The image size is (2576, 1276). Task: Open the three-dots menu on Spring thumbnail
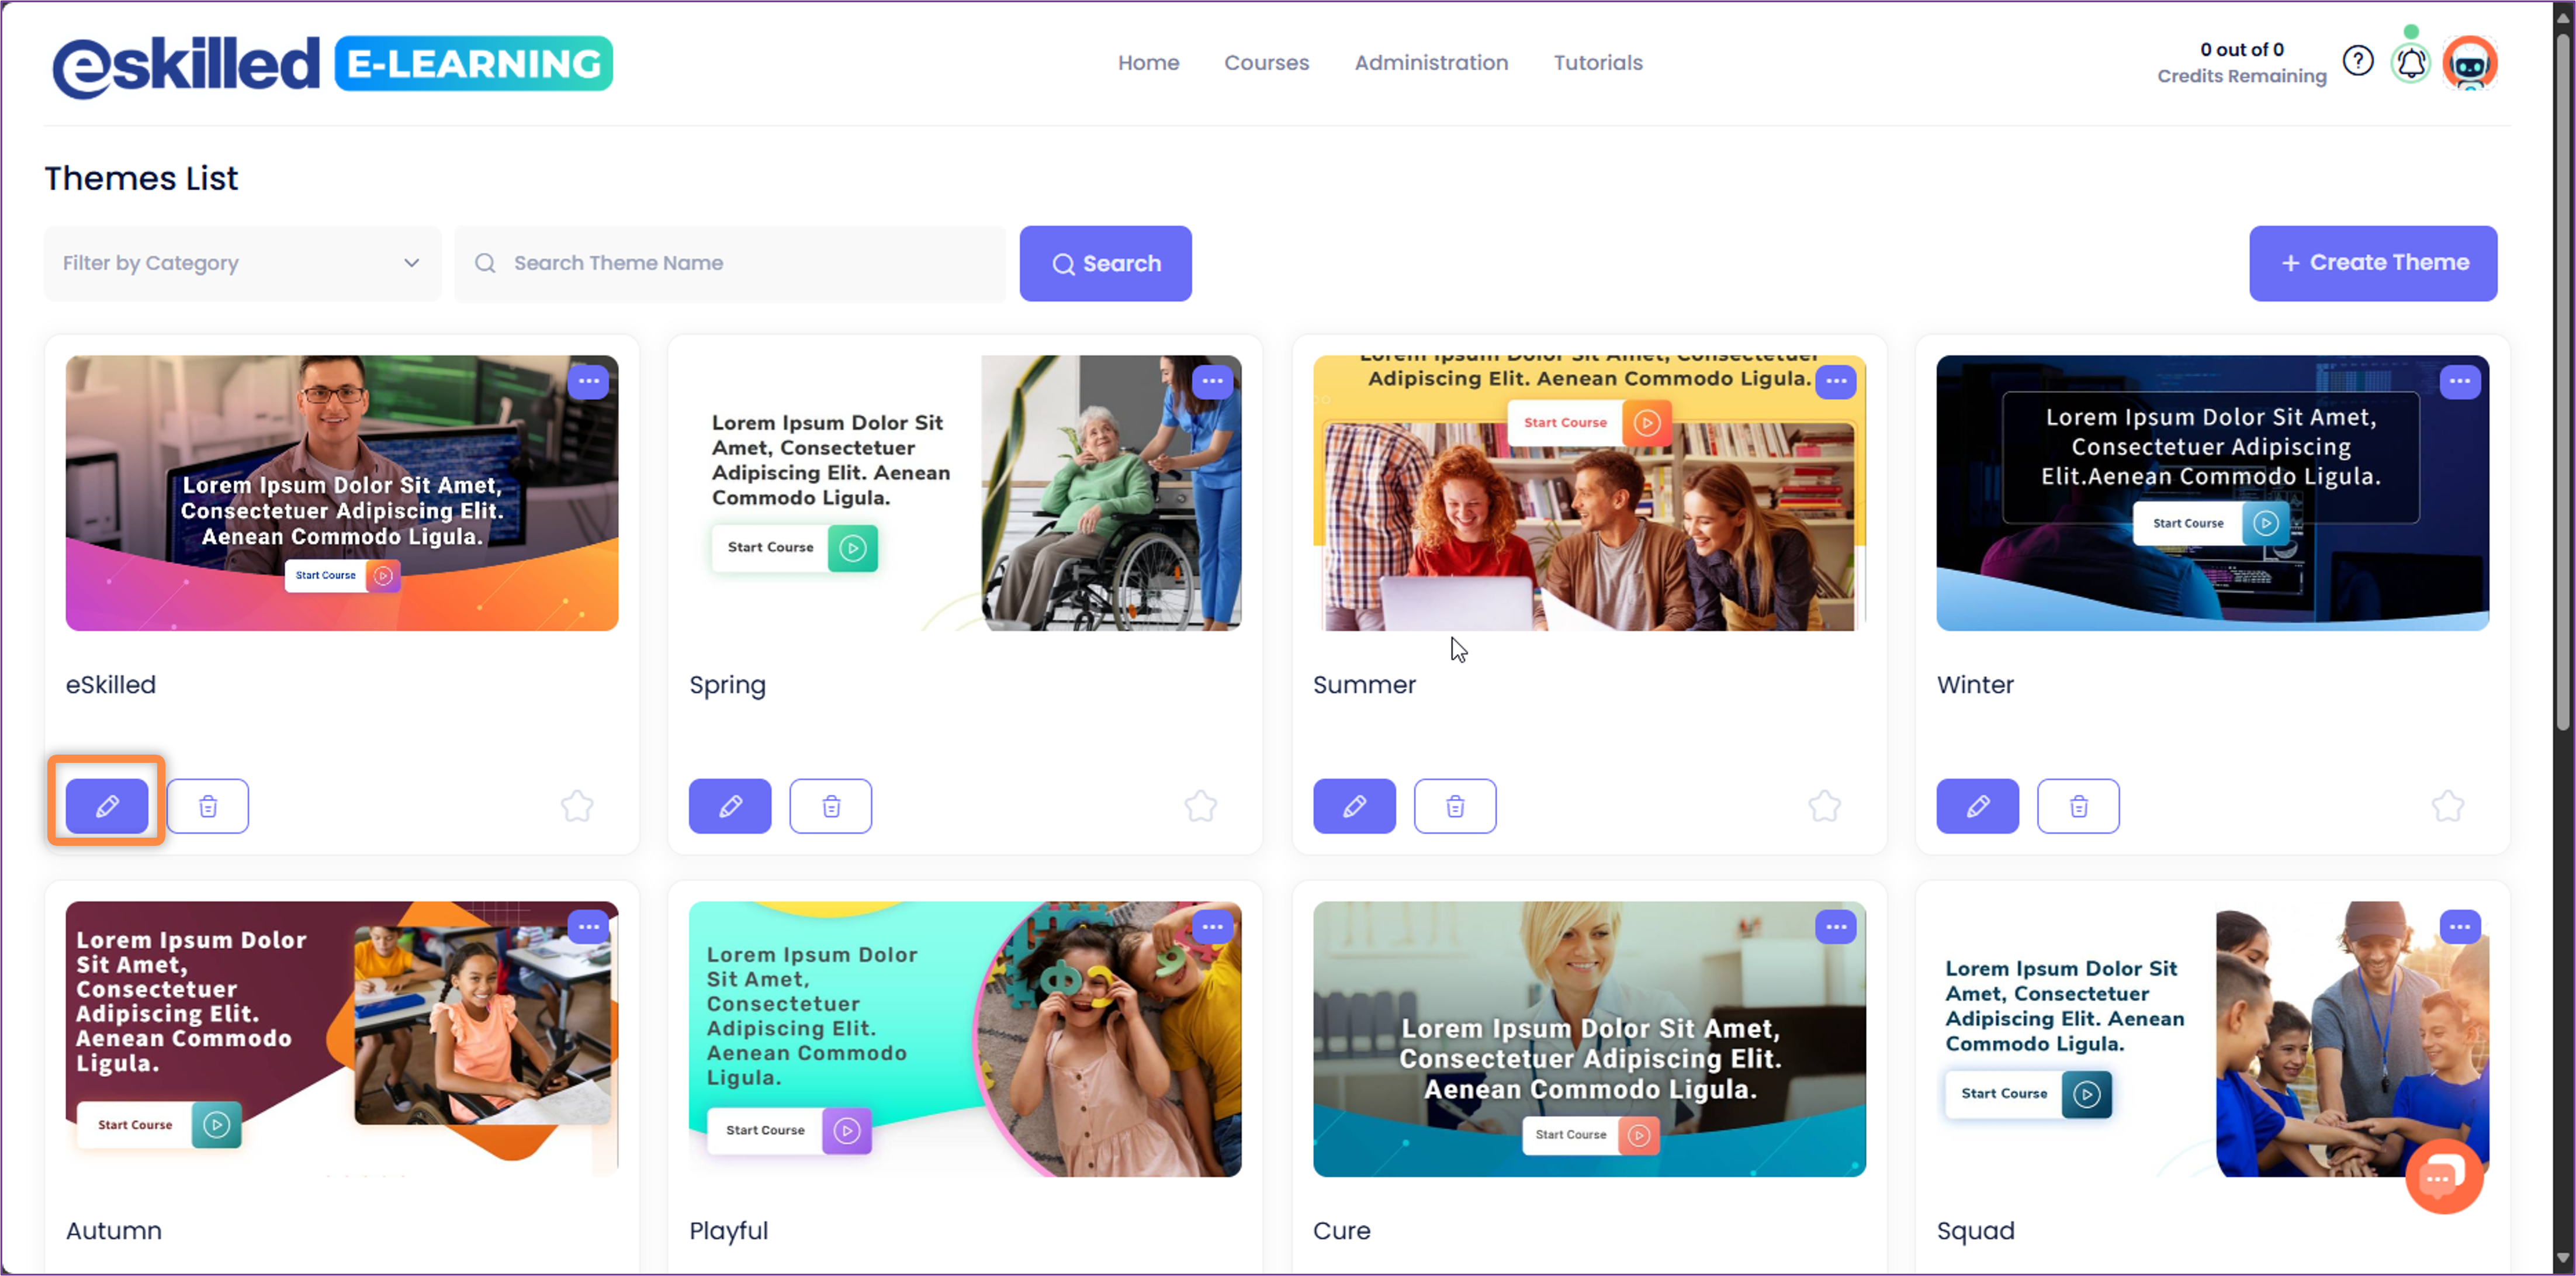(x=1212, y=381)
